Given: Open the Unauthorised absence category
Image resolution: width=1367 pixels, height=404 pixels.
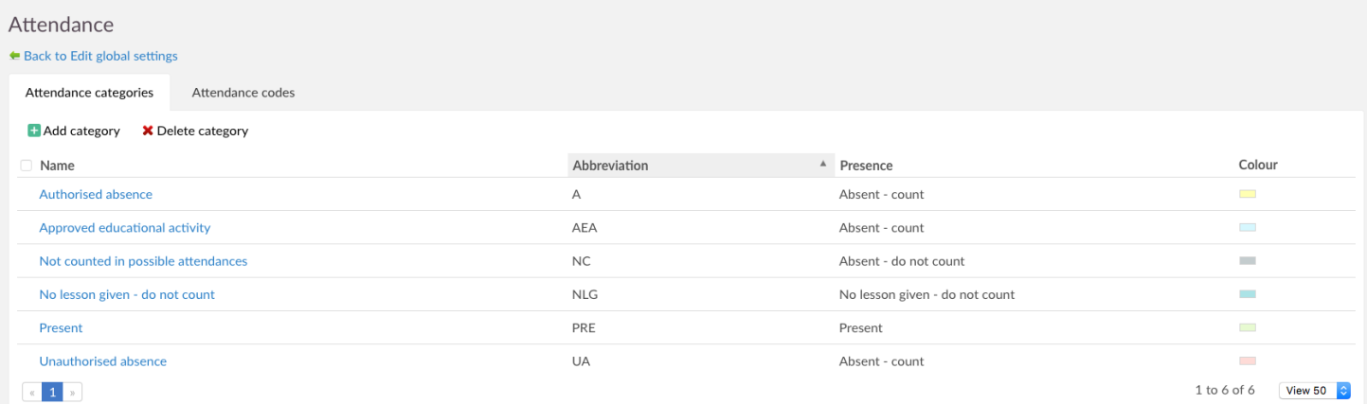Looking at the screenshot, I should point(102,360).
